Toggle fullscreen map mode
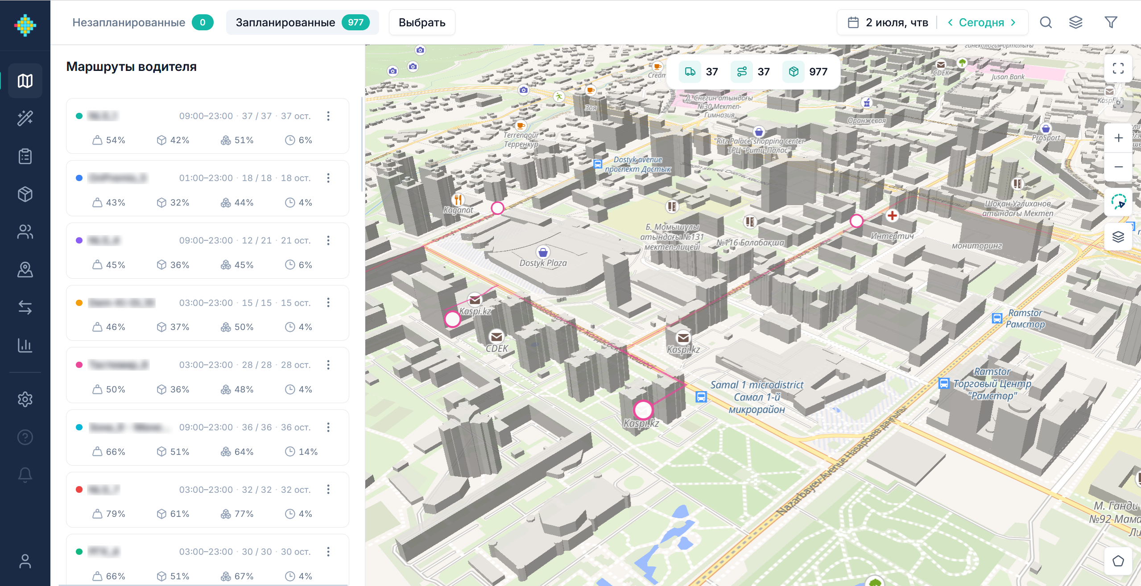Screen dimensions: 1141x586 (x=1118, y=68)
